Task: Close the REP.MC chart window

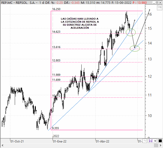Action: pos(160,3)
